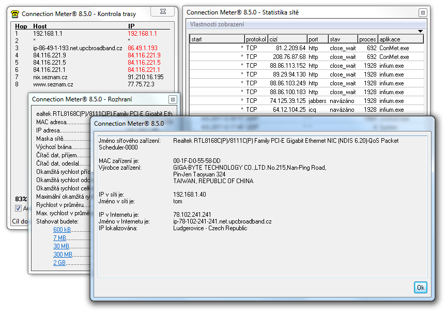The image size is (446, 313).
Task: Close the Statistika sítě window
Action: coord(423,12)
